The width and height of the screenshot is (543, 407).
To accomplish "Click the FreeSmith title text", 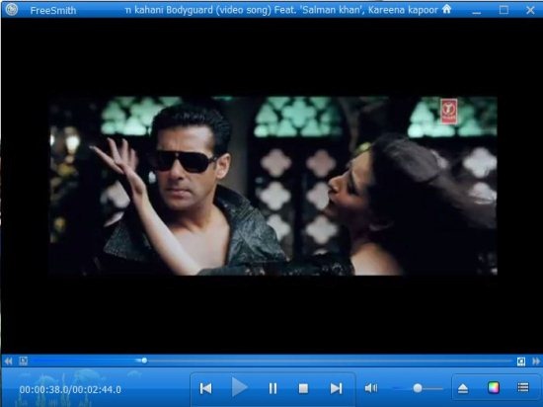I will pos(53,11).
